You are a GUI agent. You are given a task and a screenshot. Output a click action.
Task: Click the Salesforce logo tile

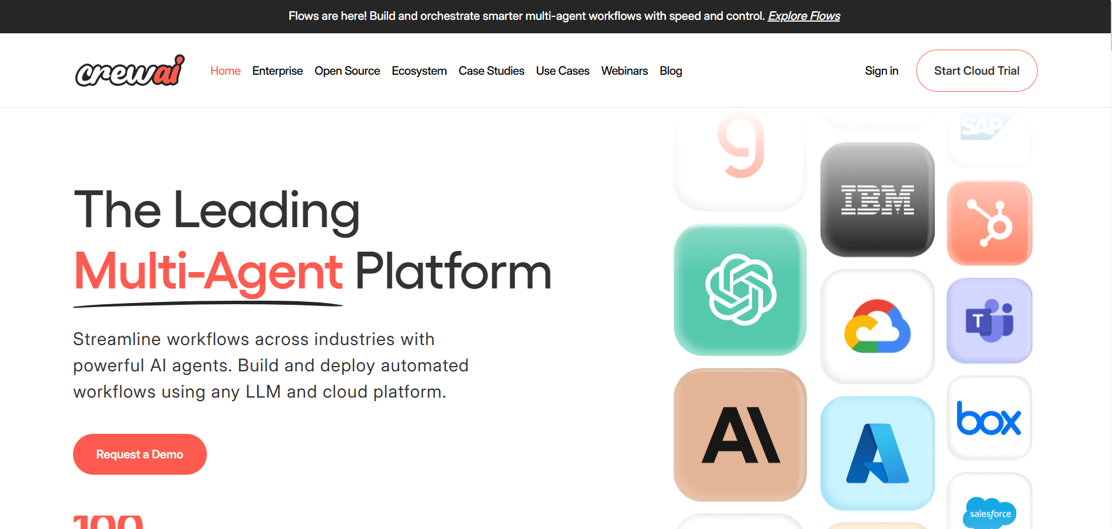tap(989, 502)
